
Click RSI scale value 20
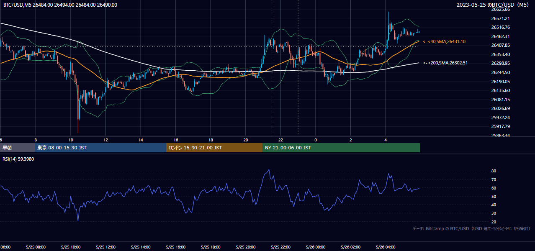pyautogui.click(x=494, y=222)
